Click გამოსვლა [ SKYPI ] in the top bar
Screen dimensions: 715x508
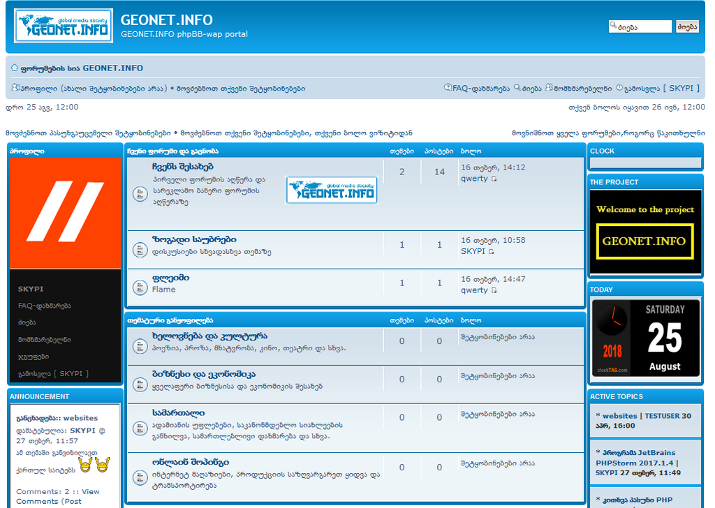click(662, 89)
